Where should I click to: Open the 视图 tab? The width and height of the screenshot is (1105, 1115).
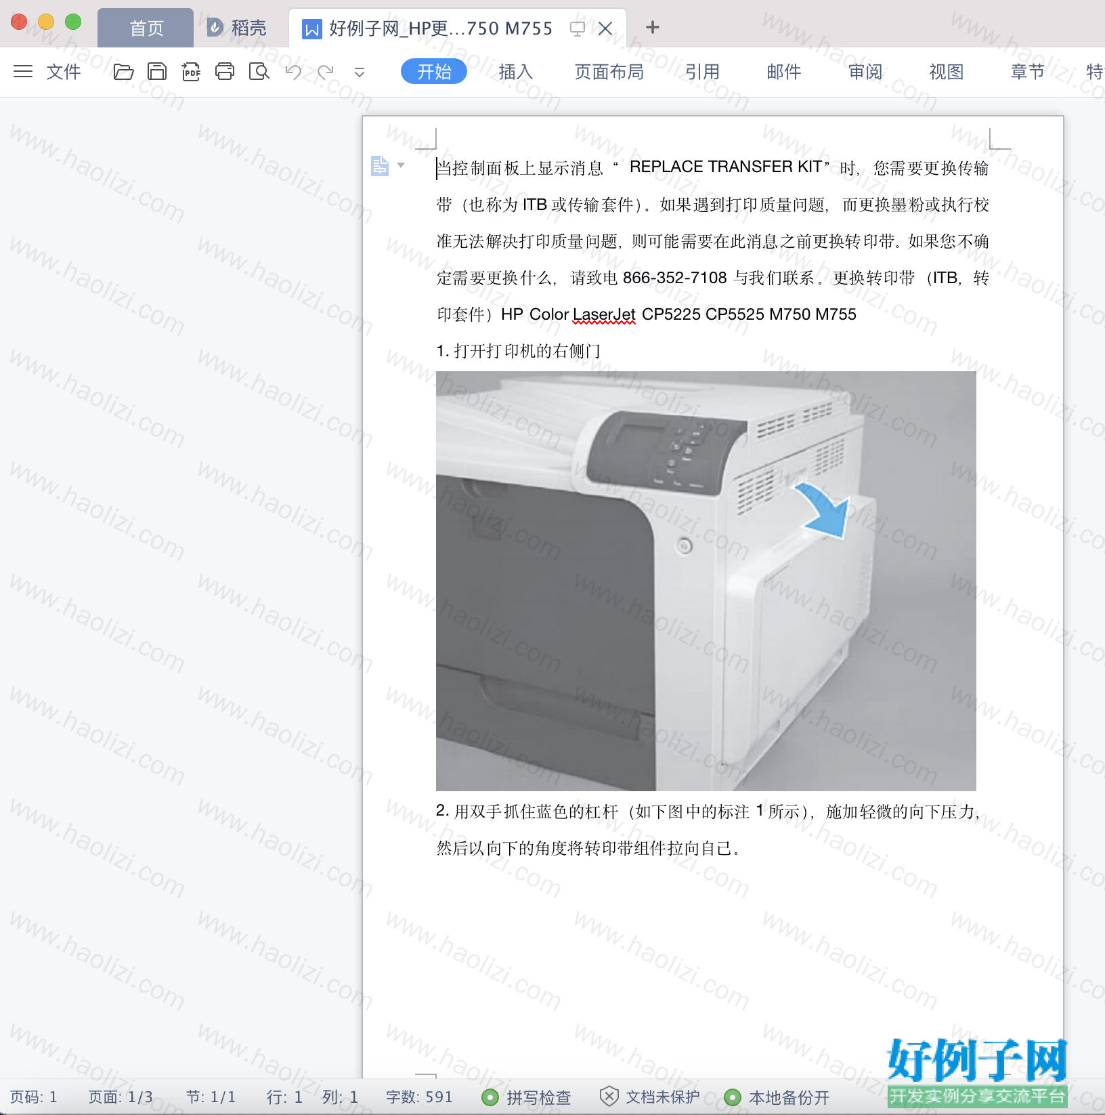click(946, 71)
